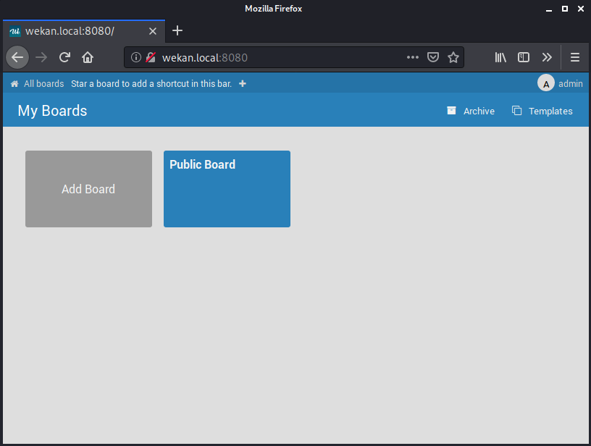This screenshot has width=591, height=446.
Task: Select the wekan.local:8080 browser tab
Action: (80, 31)
